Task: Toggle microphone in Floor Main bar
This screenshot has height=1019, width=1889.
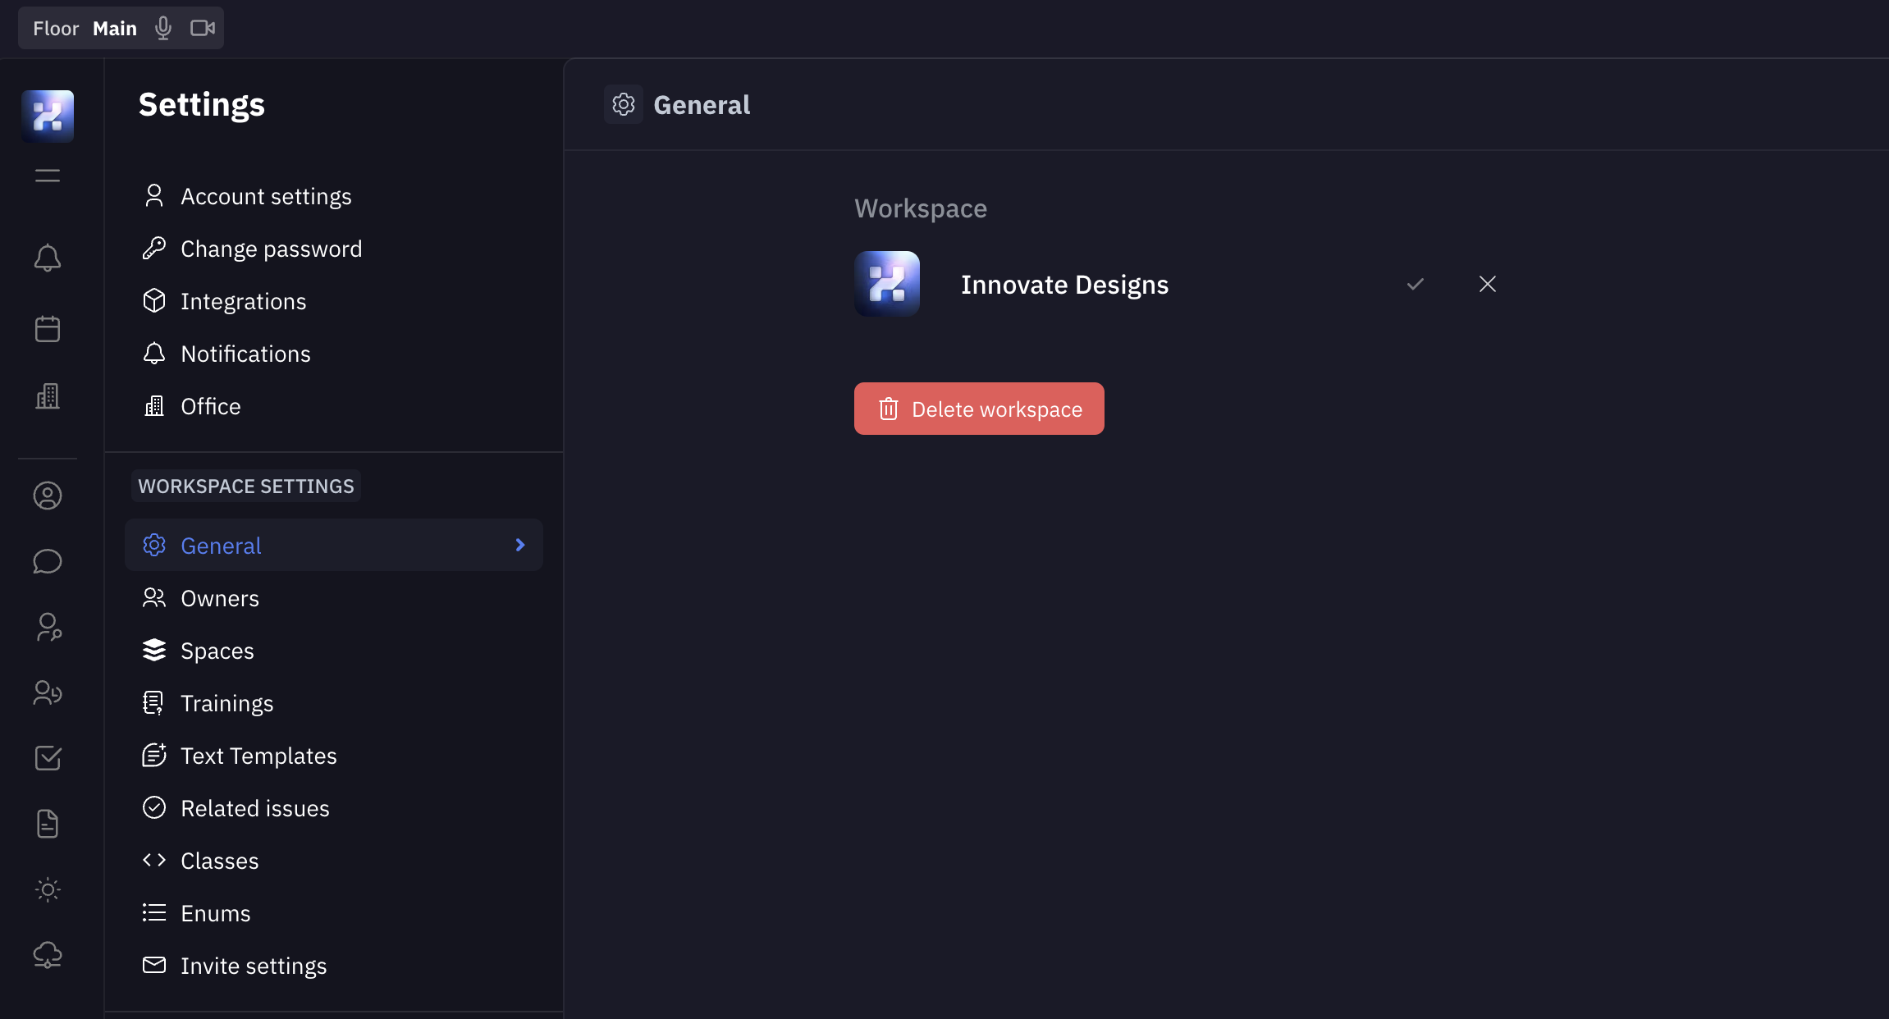Action: pyautogui.click(x=163, y=29)
